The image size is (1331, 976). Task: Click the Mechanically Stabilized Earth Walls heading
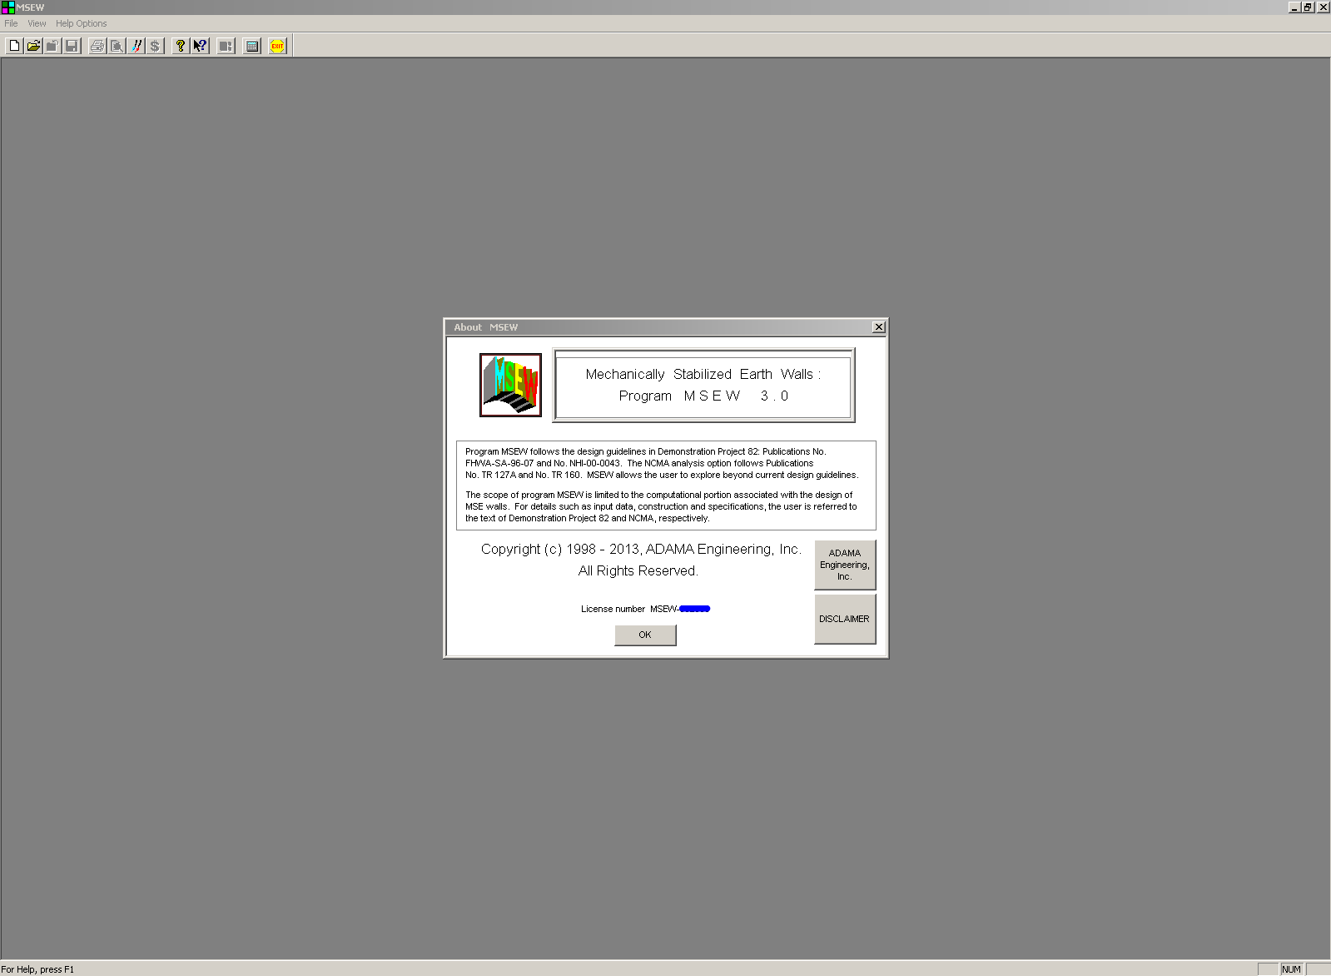coord(703,374)
